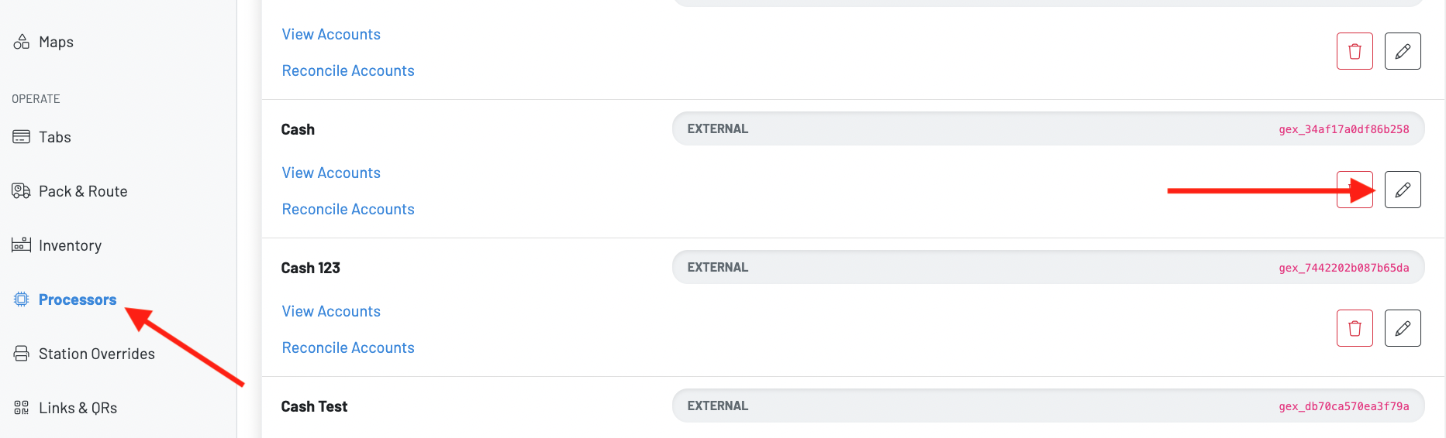Click the Links & QRs QR-code icon
This screenshot has height=438, width=1446.
click(x=22, y=408)
